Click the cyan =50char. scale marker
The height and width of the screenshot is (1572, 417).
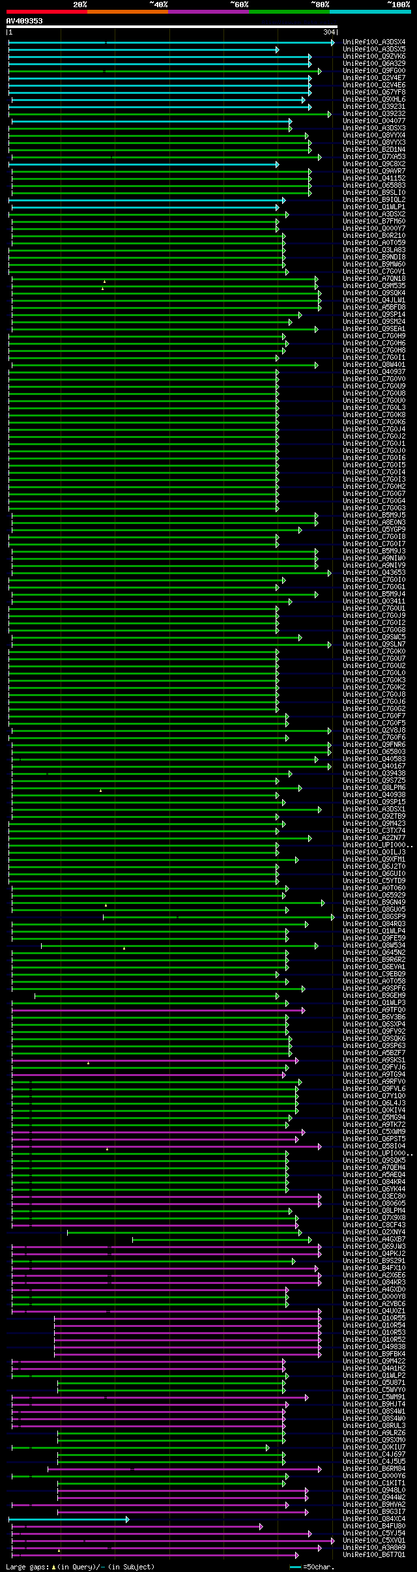tap(296, 1566)
